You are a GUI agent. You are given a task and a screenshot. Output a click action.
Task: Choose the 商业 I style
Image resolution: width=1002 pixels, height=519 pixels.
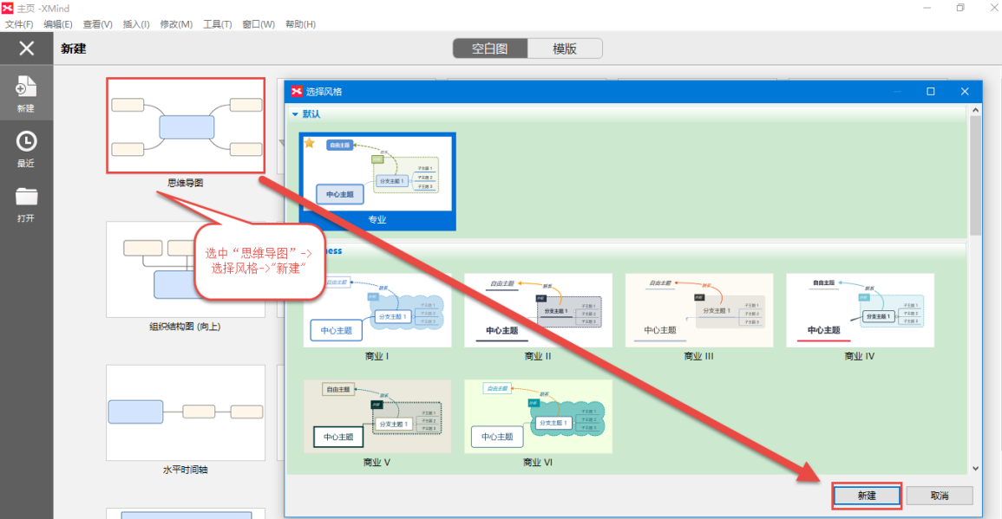[x=377, y=310]
